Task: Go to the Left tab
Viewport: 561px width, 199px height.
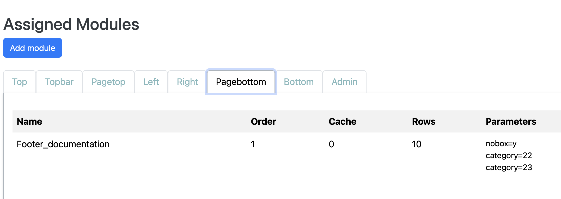Action: pyautogui.click(x=151, y=82)
